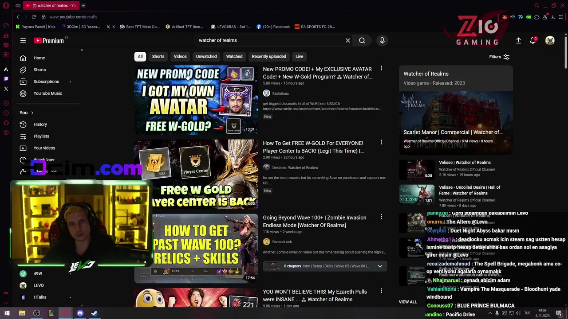Open browser downloads icon

552,17
